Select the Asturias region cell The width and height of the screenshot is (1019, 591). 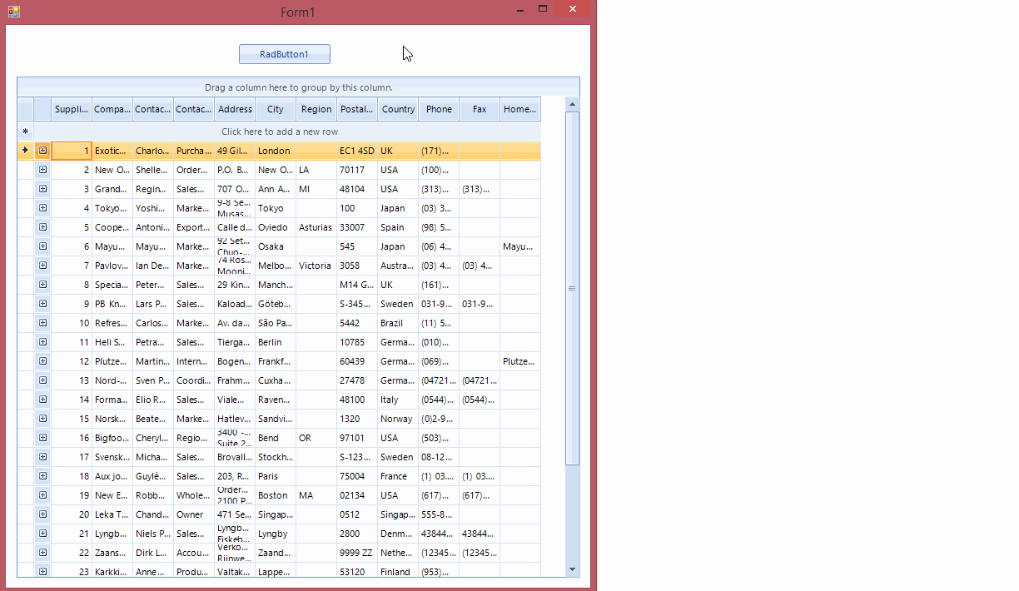tap(316, 227)
